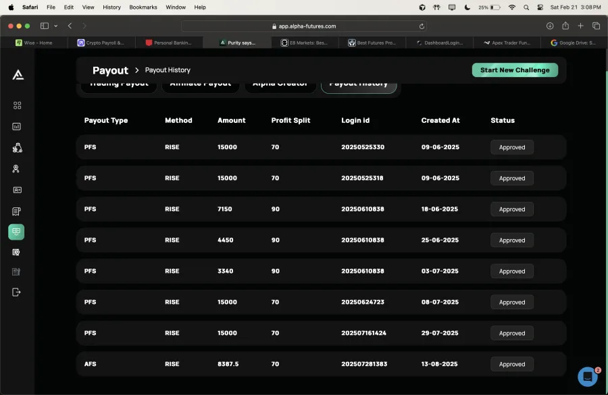Viewport: 608px width, 395px height.
Task: Open the Safari History menu
Action: pyautogui.click(x=111, y=7)
